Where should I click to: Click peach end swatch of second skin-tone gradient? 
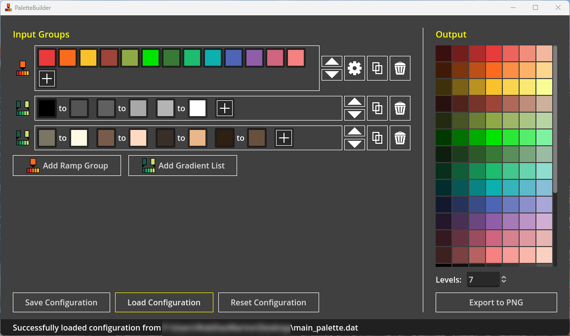click(x=138, y=138)
